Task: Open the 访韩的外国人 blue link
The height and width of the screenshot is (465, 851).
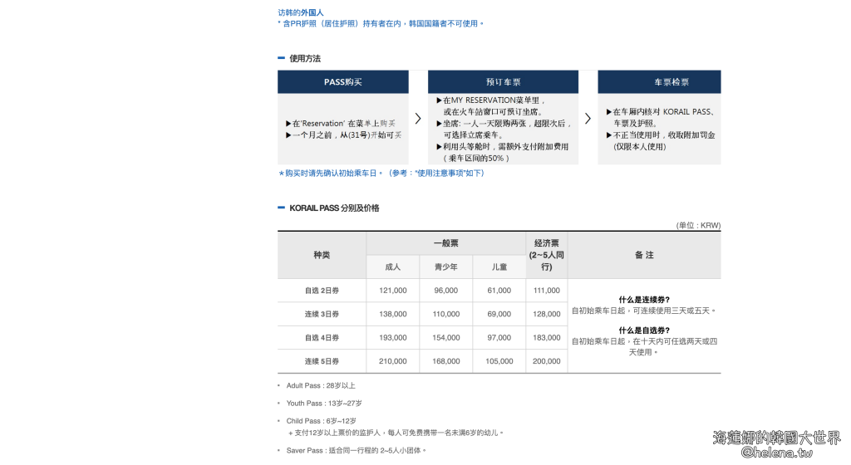Action: pyautogui.click(x=301, y=12)
